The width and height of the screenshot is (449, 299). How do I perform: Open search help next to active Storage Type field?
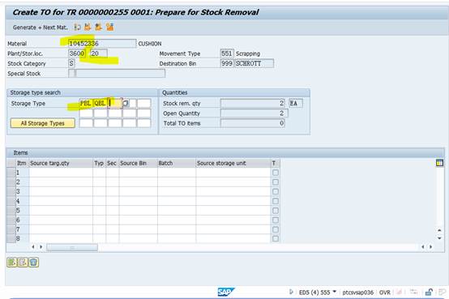126,103
